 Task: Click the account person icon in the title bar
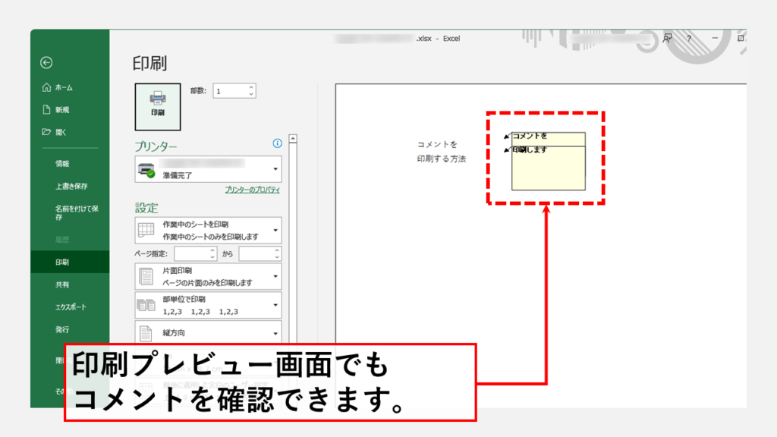tap(668, 38)
